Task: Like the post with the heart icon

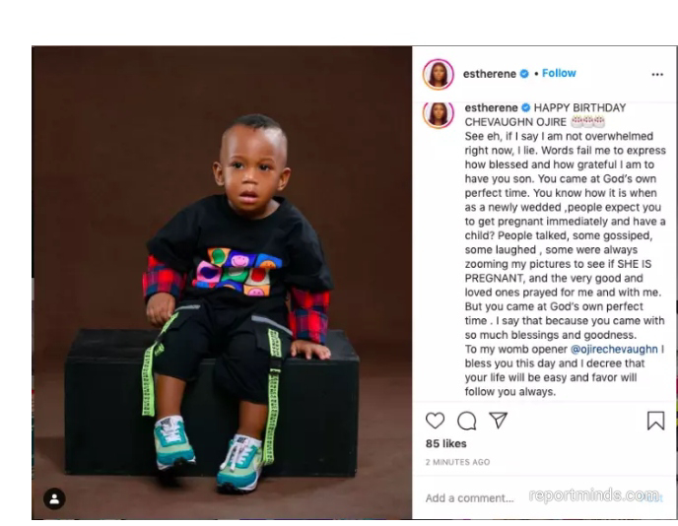Action: coord(435,420)
